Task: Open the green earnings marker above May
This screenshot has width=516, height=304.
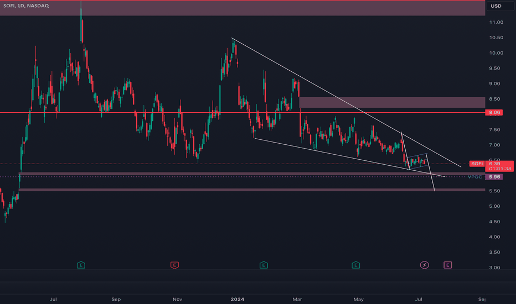Action: 356,265
